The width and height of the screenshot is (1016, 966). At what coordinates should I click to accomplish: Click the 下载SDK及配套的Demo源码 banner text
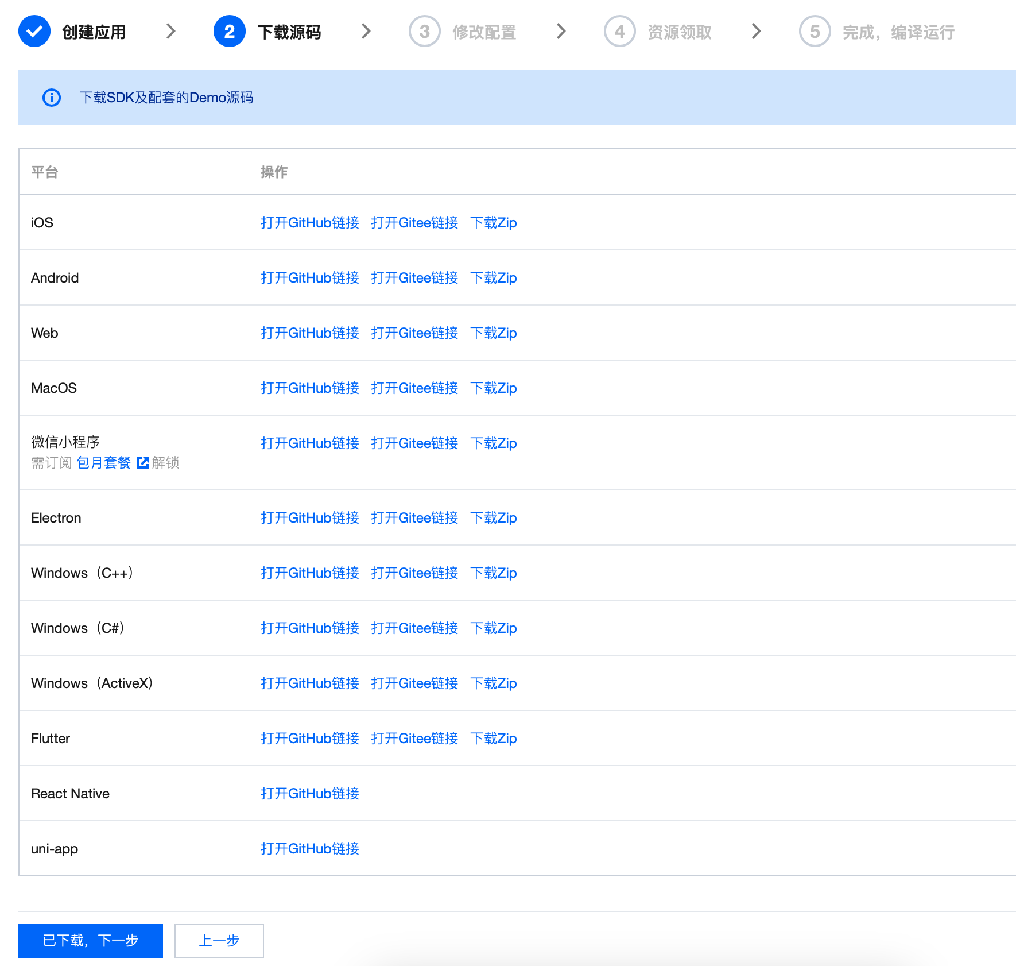(166, 98)
